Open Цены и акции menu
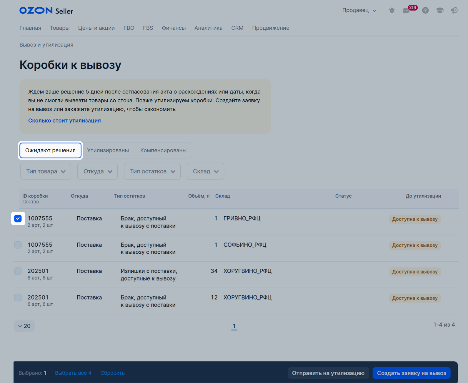 pos(96,28)
